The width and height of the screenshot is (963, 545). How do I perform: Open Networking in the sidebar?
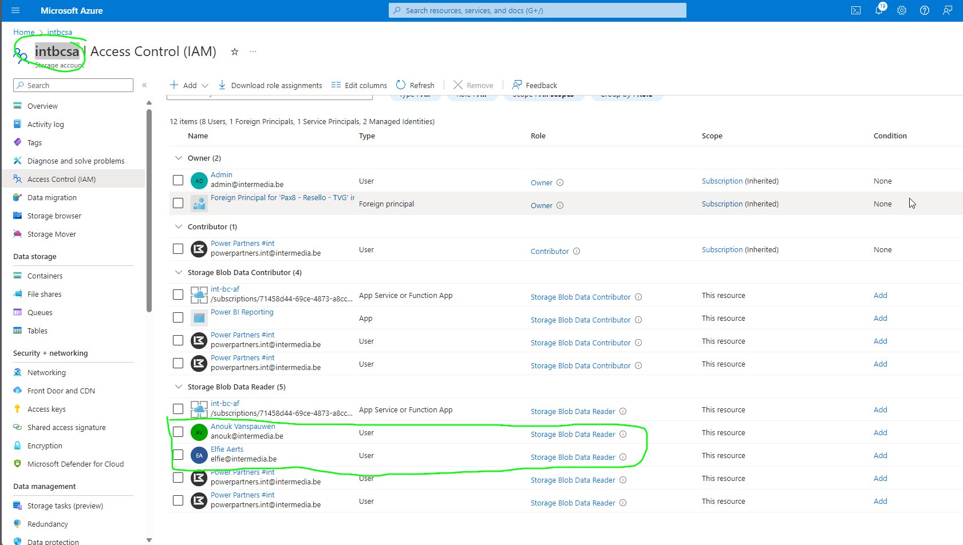46,372
